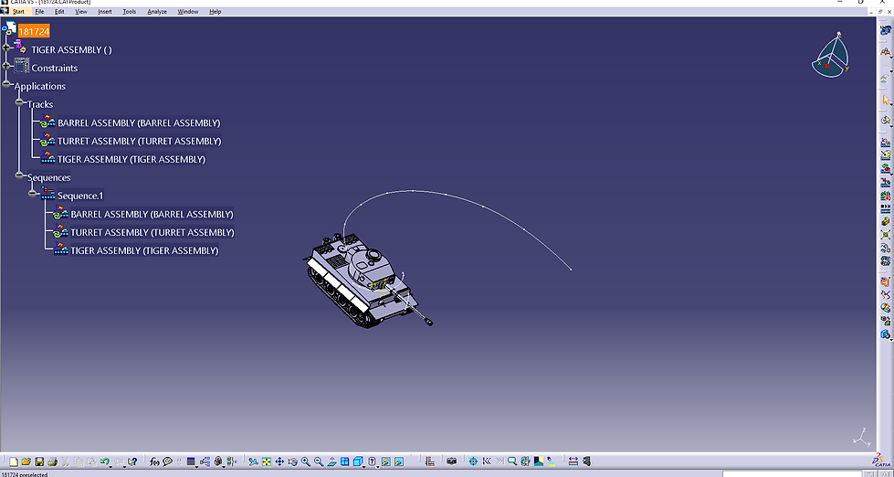Collapse the Applications node
Image resolution: width=894 pixels, height=477 pixels.
(6, 84)
